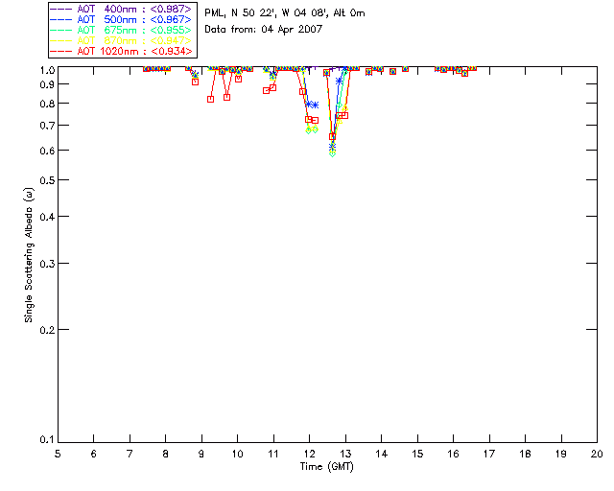
Task: Click the x-axis label 9
Action: pyautogui.click(x=201, y=454)
